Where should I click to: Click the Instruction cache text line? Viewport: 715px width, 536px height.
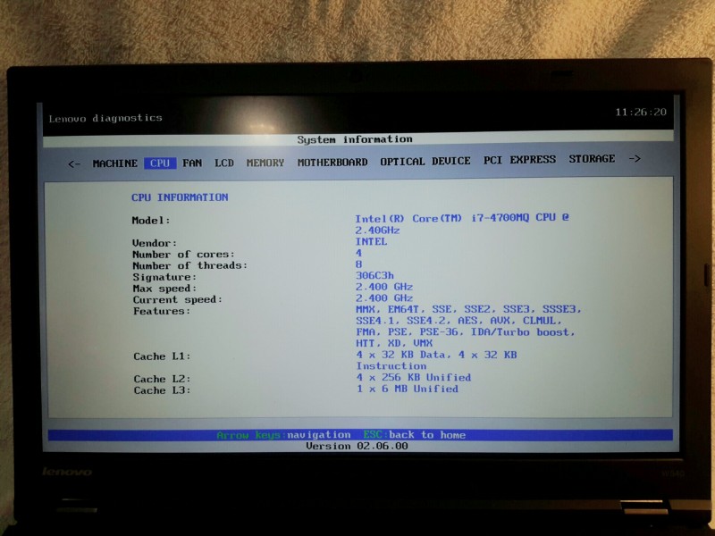click(391, 366)
